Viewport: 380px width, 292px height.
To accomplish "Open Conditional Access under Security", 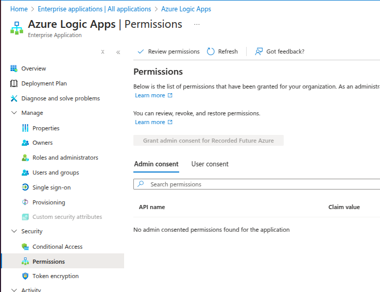I will click(x=58, y=247).
